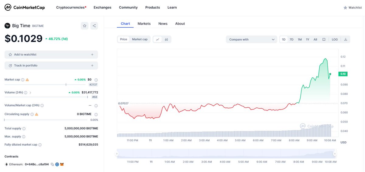The height and width of the screenshot is (172, 365).
Task: Click the 46.72% (1d) change label
Action: click(x=57, y=39)
